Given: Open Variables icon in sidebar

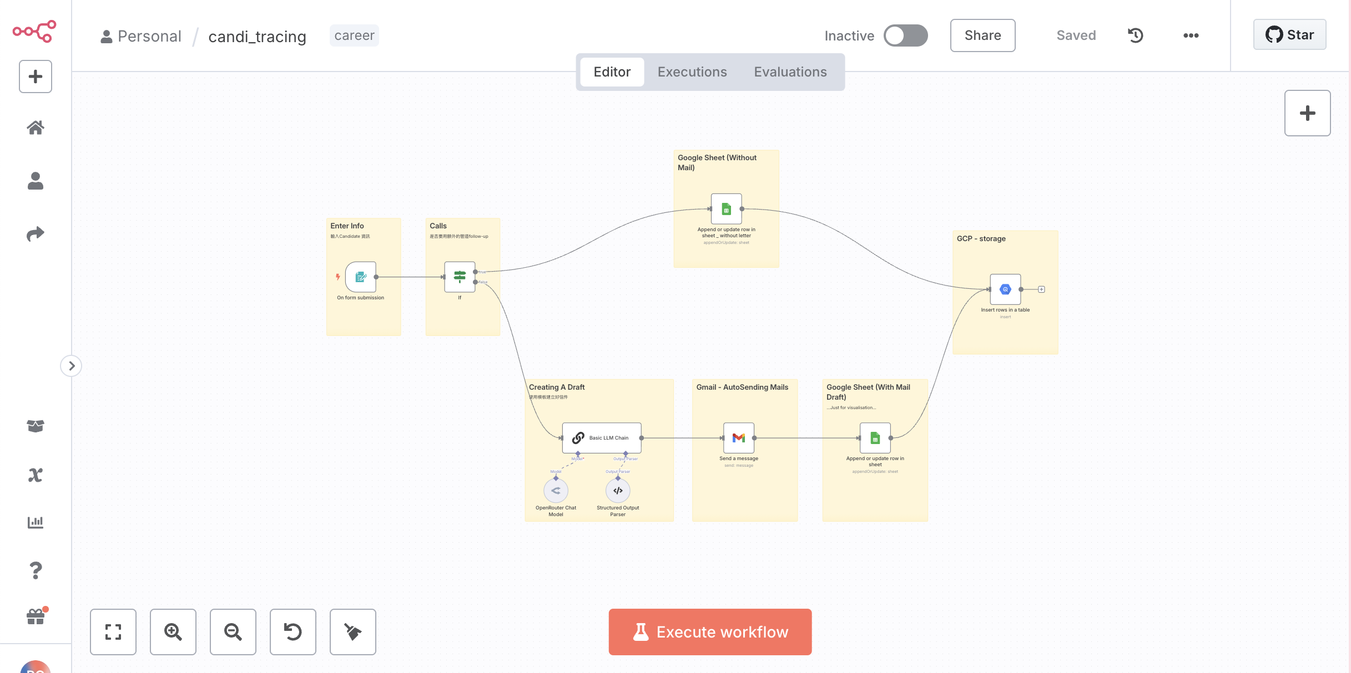Looking at the screenshot, I should (x=36, y=475).
